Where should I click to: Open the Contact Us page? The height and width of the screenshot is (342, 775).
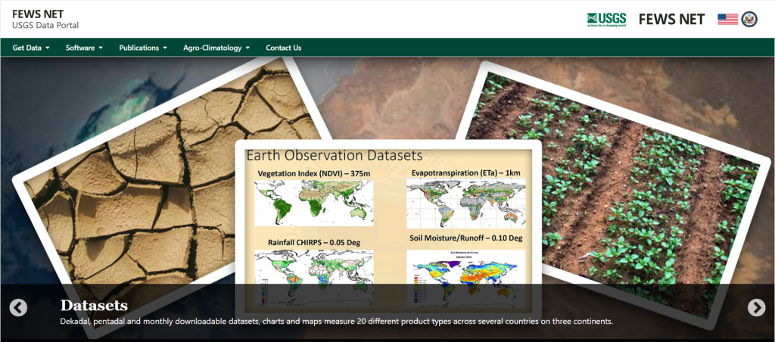[x=283, y=48]
